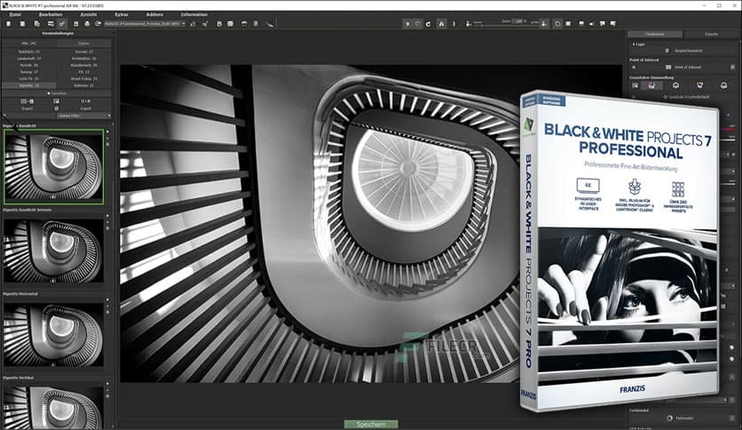Select the fifth conversion mode icon

click(723, 85)
